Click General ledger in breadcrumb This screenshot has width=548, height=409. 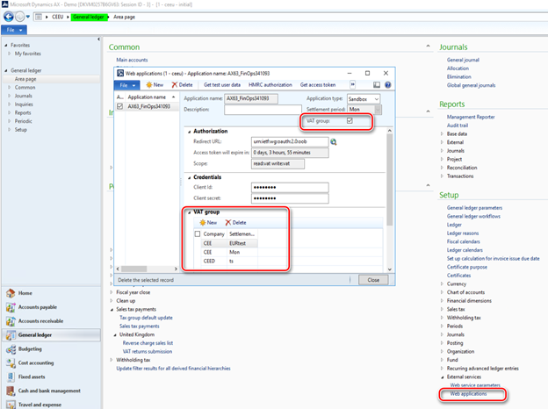89,17
